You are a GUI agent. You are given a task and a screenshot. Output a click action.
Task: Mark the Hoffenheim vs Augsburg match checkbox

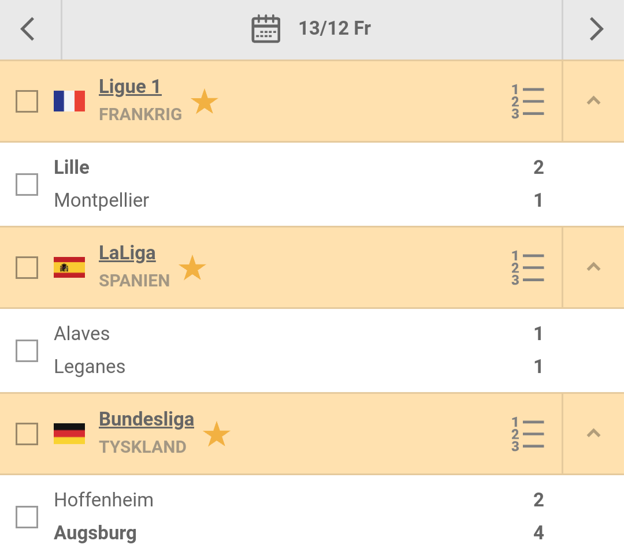point(27,517)
